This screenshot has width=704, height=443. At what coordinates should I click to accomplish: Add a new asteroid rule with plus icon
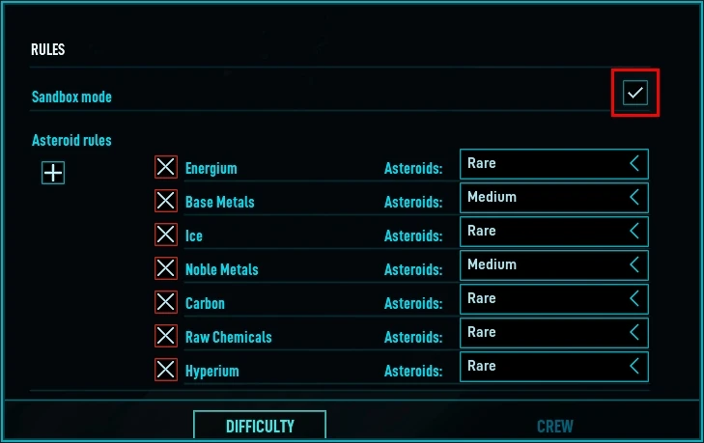pos(53,173)
